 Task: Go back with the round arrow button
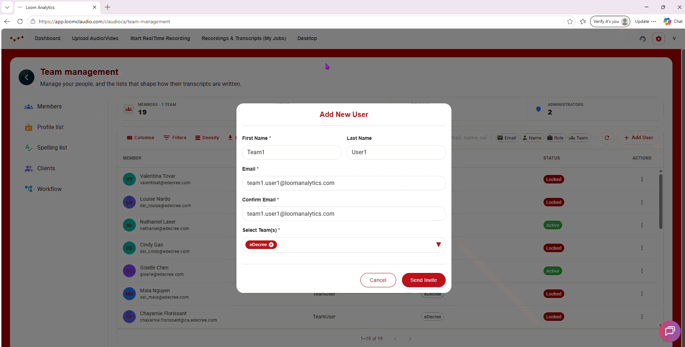pos(27,77)
